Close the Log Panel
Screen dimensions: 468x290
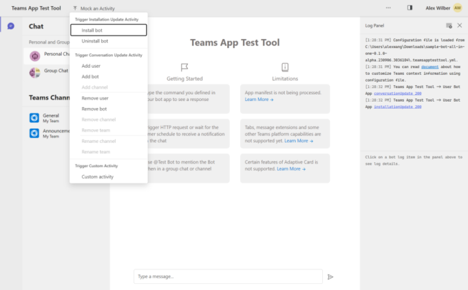click(459, 26)
